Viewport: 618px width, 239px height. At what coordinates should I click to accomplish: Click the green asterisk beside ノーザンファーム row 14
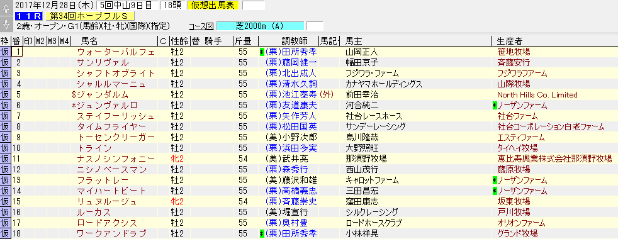[495, 191]
